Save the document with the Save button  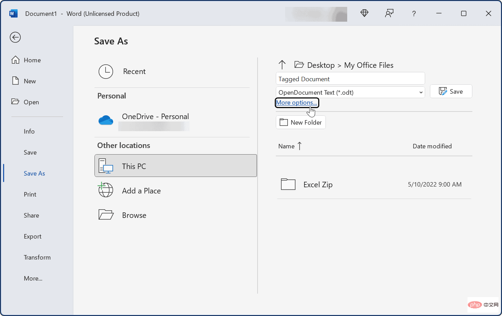point(451,91)
